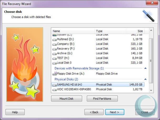Screen dimensions: 160x120
Task: Click the Mount Disk button
Action: coord(66,99)
